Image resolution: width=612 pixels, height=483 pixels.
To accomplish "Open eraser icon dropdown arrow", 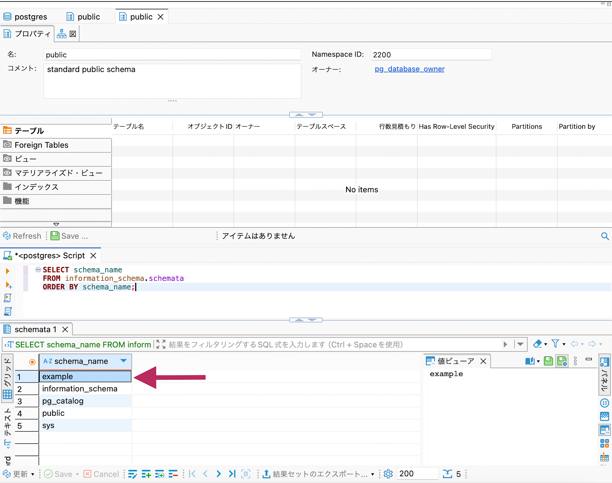I will (546, 345).
